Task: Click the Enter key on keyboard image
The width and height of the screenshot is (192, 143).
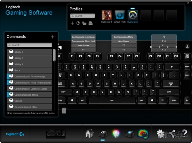Action: pos(171,84)
